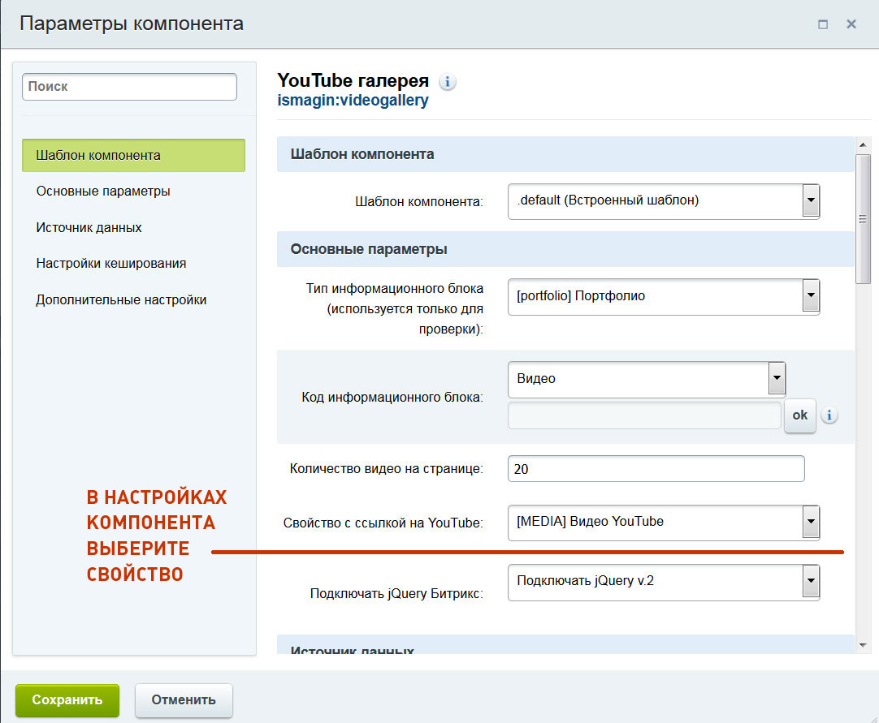The width and height of the screenshot is (879, 723).
Task: Click the info icon next to the ok button
Action: [829, 415]
